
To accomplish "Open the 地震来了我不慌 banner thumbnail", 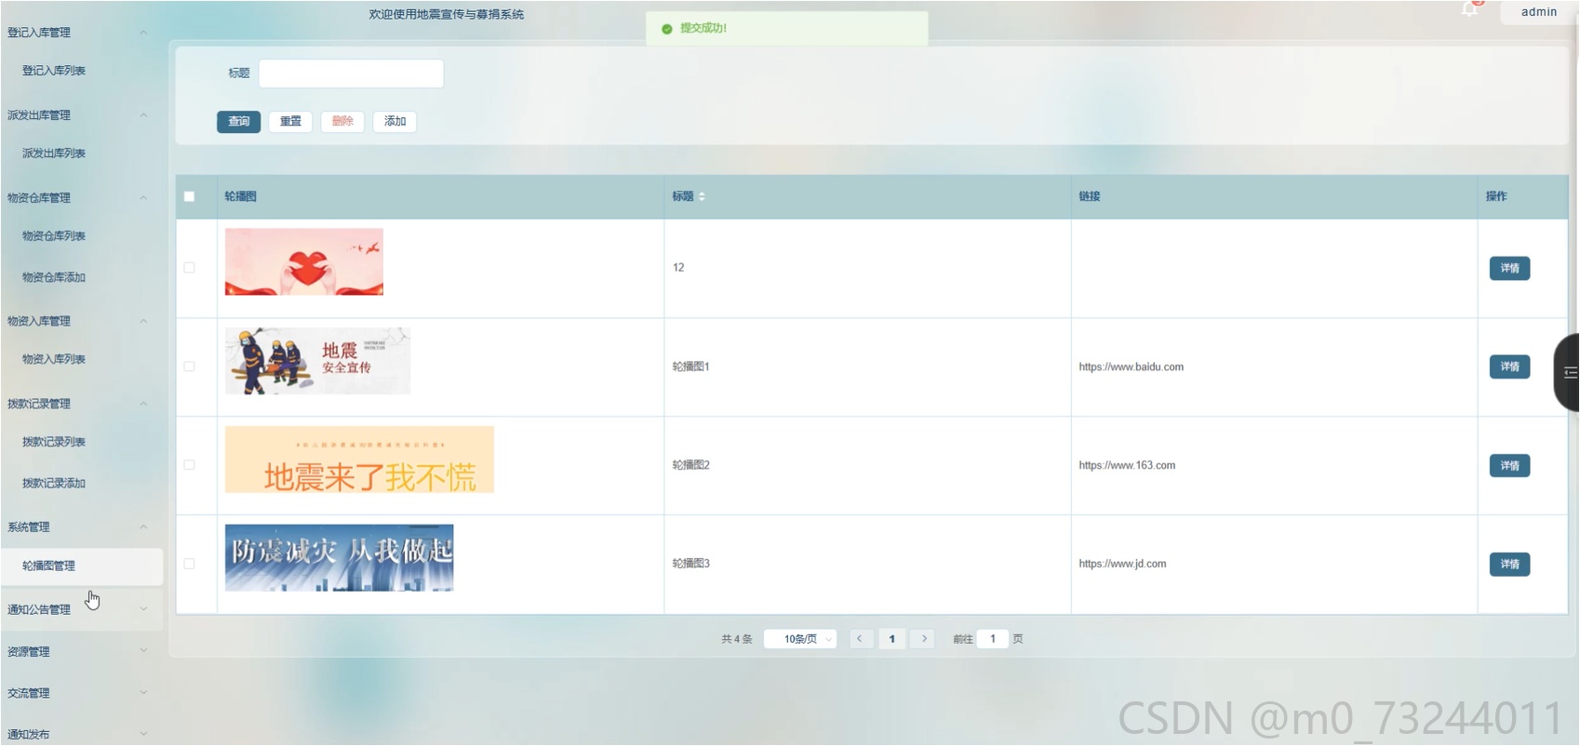I will pos(359,460).
